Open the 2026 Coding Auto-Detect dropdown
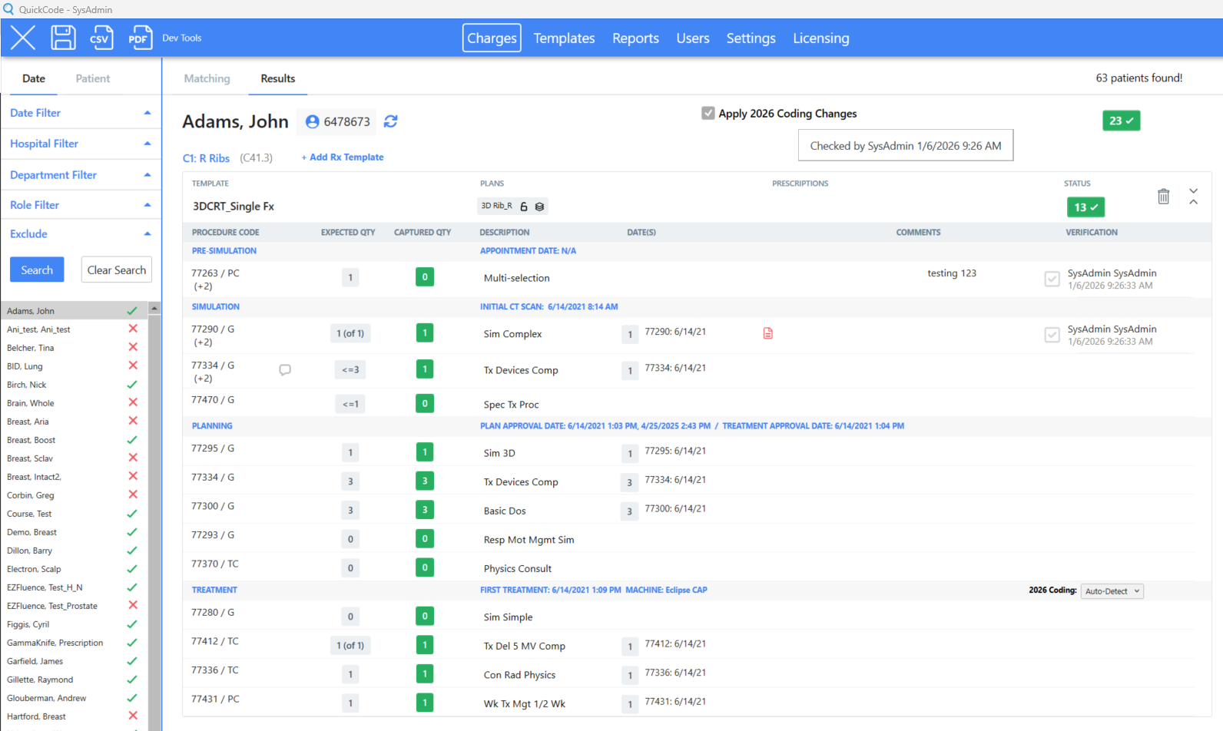 point(1112,591)
